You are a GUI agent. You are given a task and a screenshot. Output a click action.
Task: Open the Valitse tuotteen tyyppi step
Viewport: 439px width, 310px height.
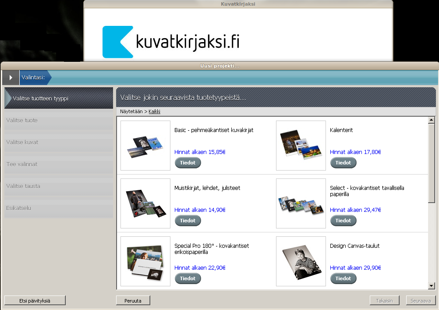point(59,98)
